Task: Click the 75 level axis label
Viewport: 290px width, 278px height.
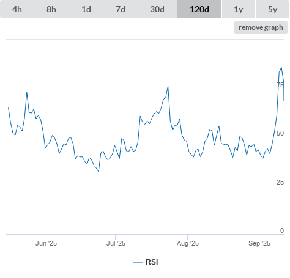Action: pos(280,85)
